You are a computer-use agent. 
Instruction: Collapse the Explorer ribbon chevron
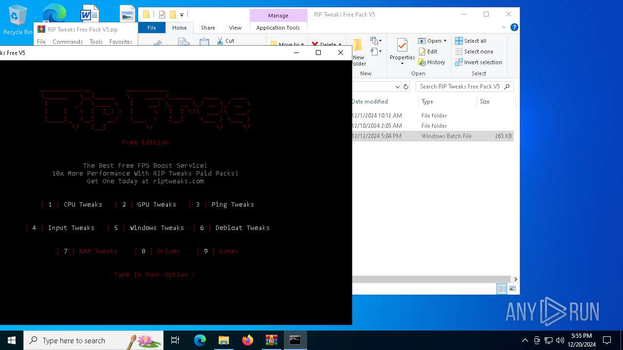pos(504,27)
